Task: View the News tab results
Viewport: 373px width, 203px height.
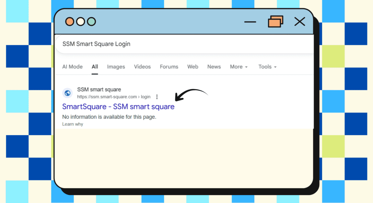Action: click(x=214, y=67)
